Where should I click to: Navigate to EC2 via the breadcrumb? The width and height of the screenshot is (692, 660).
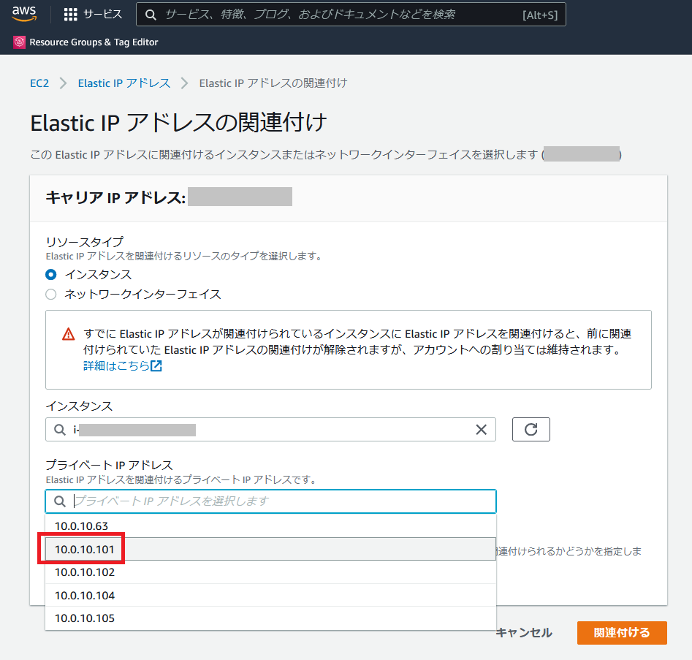click(x=39, y=83)
